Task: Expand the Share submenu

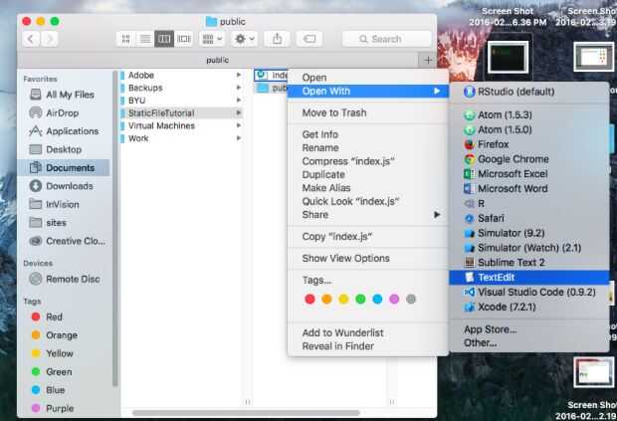Action: (368, 215)
